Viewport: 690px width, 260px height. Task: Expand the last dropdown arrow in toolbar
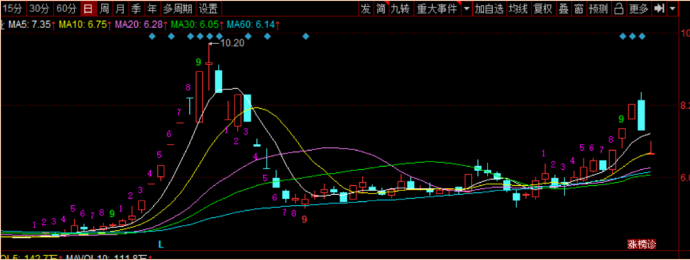coord(672,8)
